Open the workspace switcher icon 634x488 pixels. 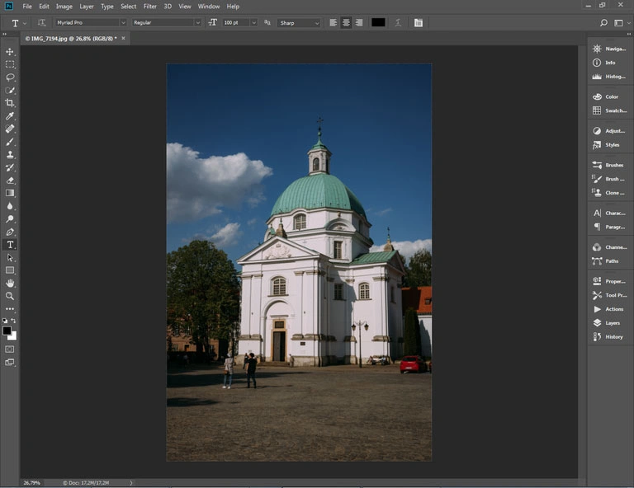618,23
